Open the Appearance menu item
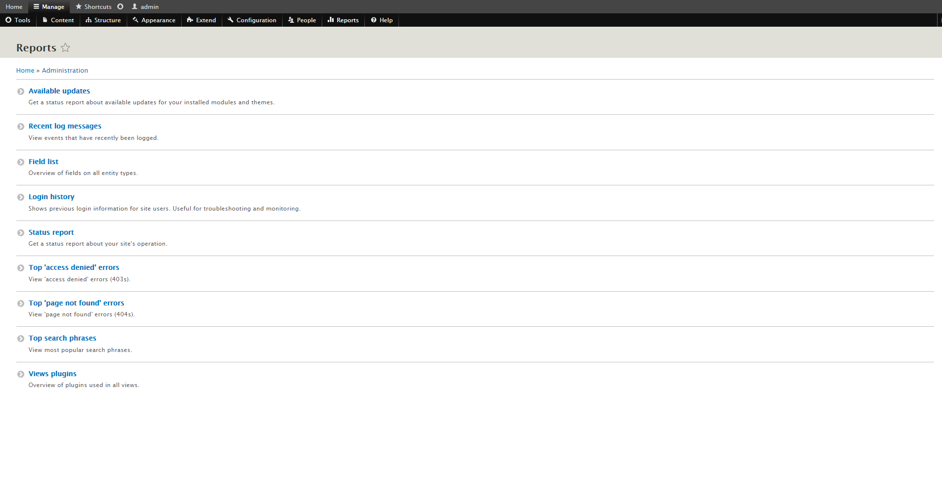 [x=154, y=20]
